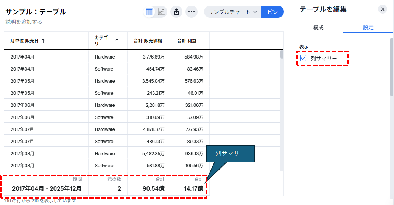Select cell 243.21万

pyautogui.click(x=156, y=93)
